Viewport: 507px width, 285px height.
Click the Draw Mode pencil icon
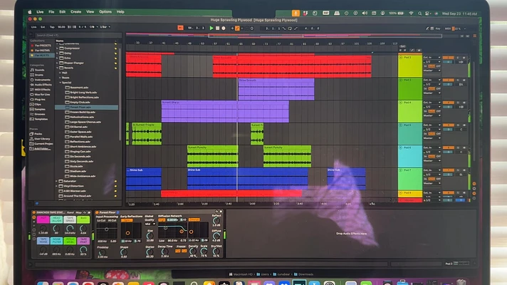pyautogui.click(x=427, y=28)
